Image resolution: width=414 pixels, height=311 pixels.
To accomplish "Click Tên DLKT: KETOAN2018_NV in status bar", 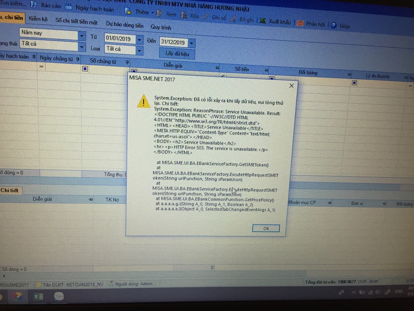I will point(73,284).
